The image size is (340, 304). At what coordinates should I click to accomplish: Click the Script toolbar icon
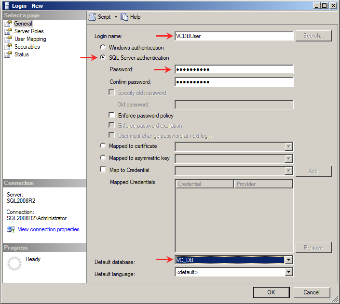pos(93,17)
